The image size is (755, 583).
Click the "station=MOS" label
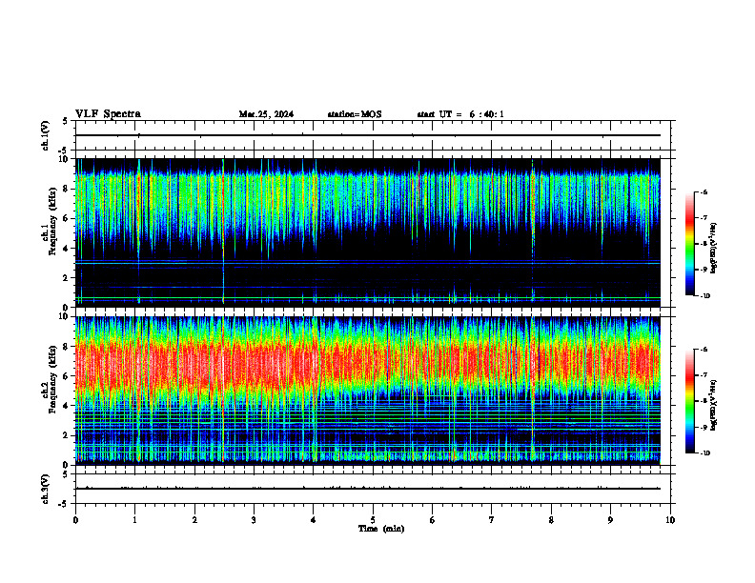(x=355, y=114)
